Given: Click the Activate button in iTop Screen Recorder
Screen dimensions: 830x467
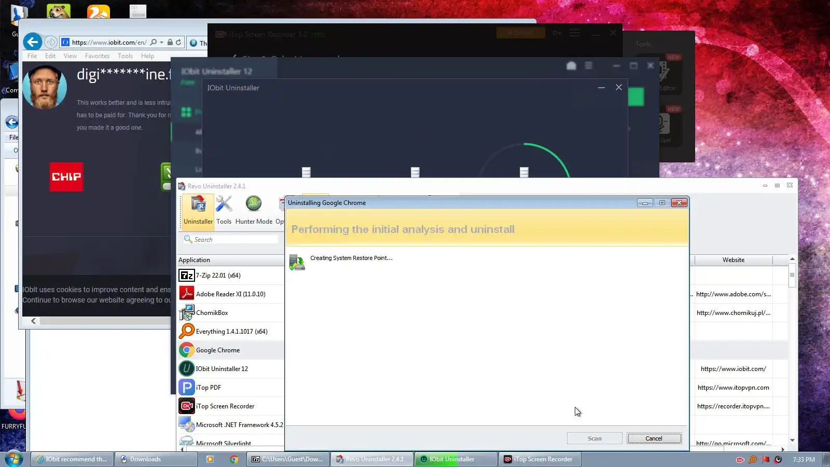Looking at the screenshot, I should (x=520, y=33).
